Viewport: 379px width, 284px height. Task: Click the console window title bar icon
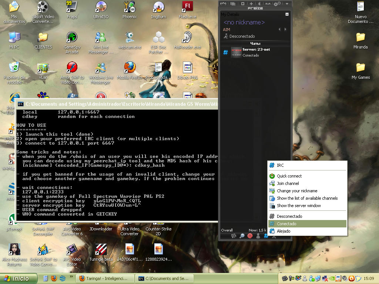click(21, 104)
